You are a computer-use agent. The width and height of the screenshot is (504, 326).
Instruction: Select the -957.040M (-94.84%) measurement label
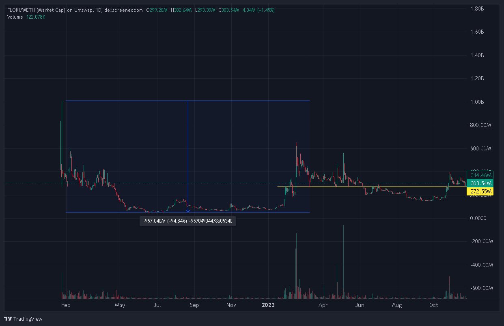188,221
